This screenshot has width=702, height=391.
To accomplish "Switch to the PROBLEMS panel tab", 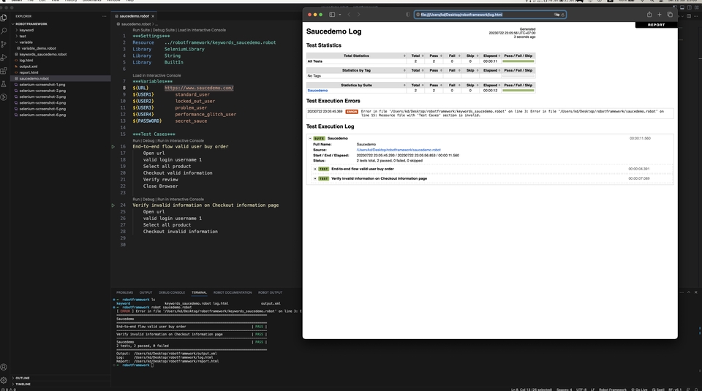I will 124,292.
